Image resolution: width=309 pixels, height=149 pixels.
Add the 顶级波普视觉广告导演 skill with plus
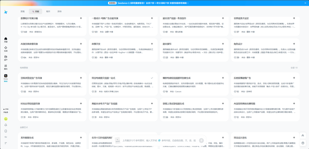click(x=81, y=78)
